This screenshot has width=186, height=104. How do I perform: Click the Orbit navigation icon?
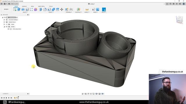pos(83,94)
